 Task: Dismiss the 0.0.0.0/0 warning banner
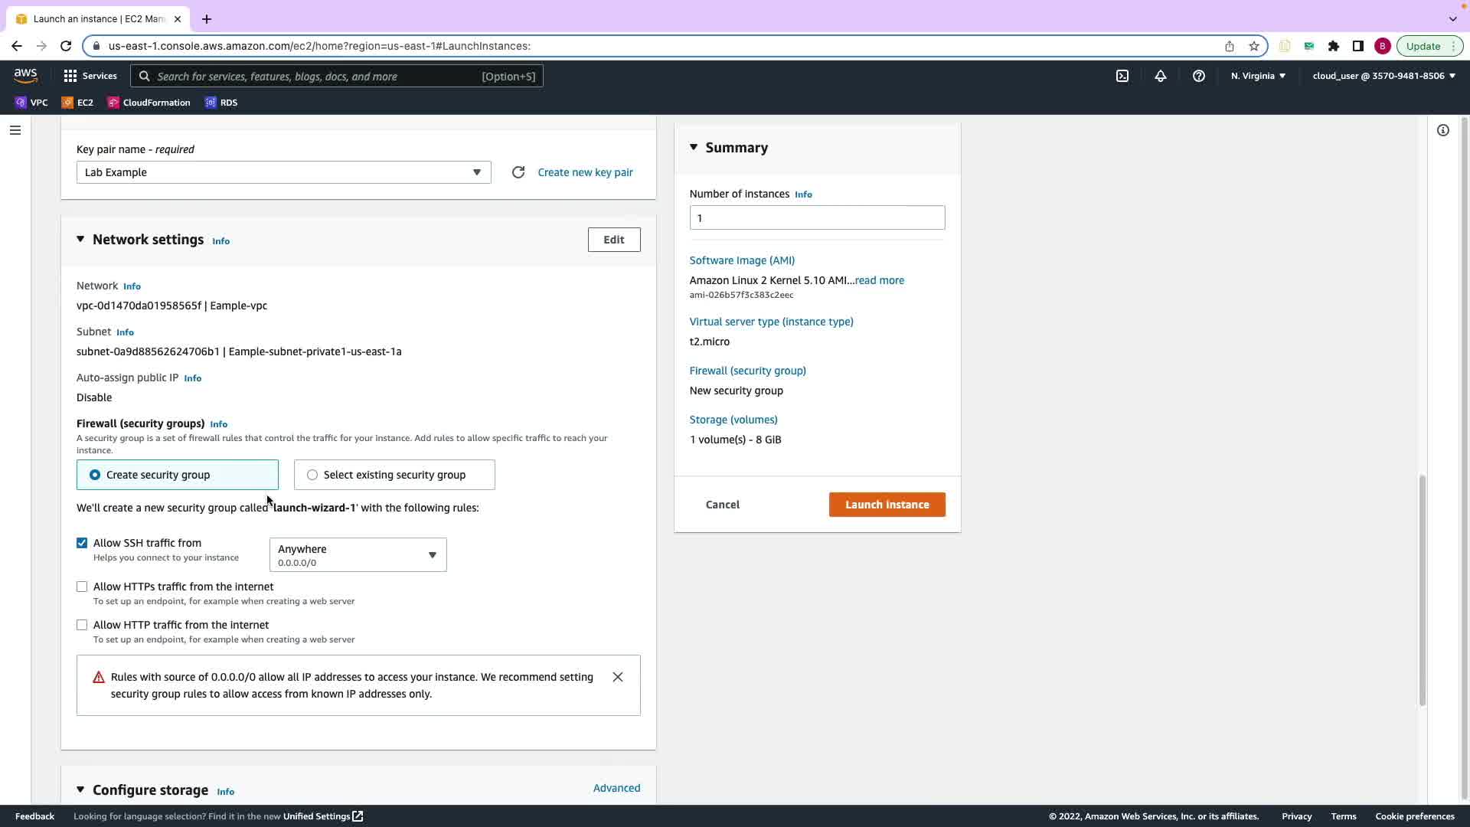point(618,677)
